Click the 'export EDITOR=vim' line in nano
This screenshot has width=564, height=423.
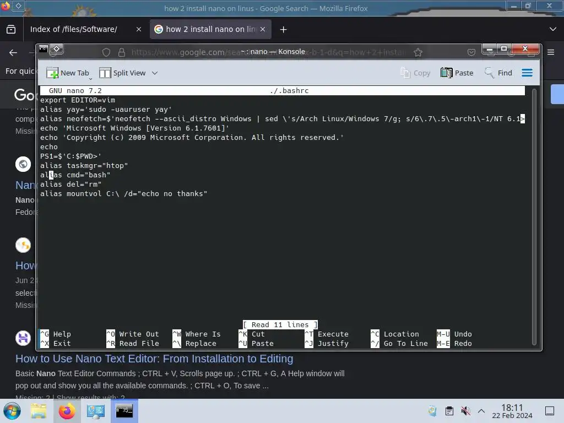78,100
